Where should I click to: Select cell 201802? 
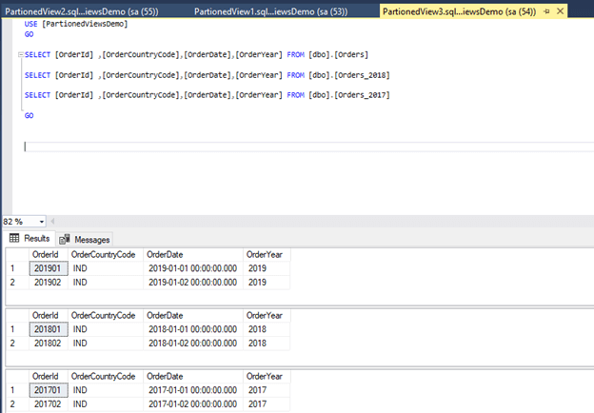coord(49,344)
